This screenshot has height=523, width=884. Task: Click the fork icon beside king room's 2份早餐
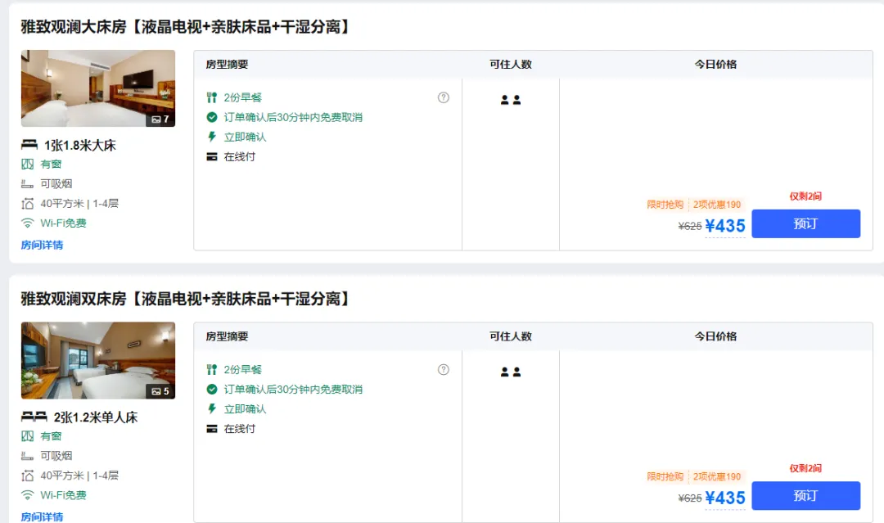click(212, 97)
